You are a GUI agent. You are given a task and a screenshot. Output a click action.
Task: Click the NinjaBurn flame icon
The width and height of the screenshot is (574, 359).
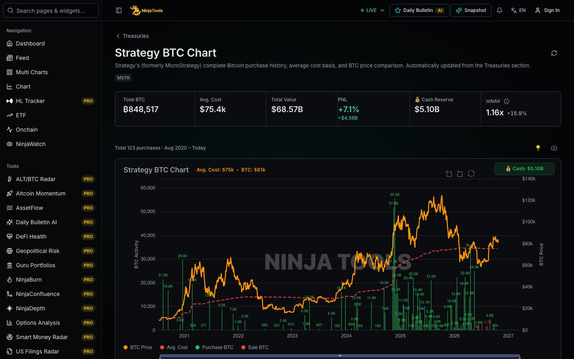pyautogui.click(x=10, y=280)
